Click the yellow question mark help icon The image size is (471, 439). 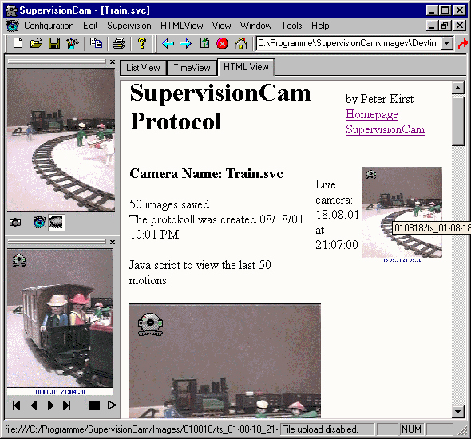[x=142, y=43]
